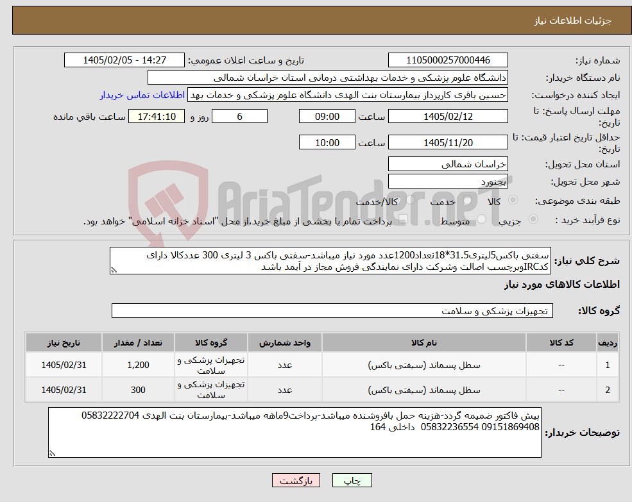The width and height of the screenshot is (632, 502).
Task: Click the اطلاعات کالاهای مورد نیاز heading
Action: click(562, 285)
